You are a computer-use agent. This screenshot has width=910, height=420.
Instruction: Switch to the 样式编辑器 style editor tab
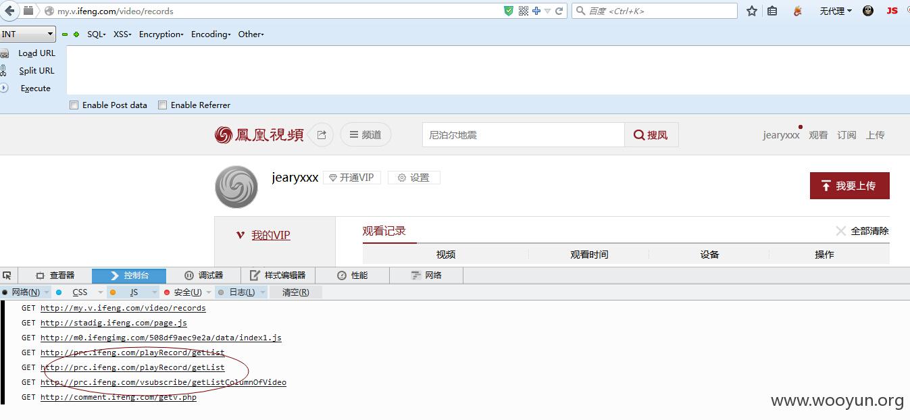point(278,275)
